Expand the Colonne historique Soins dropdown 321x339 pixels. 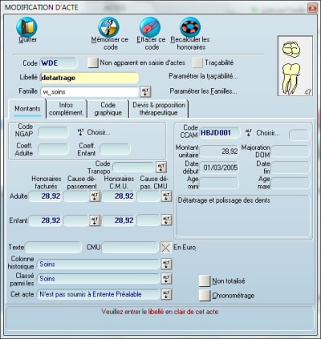166,264
